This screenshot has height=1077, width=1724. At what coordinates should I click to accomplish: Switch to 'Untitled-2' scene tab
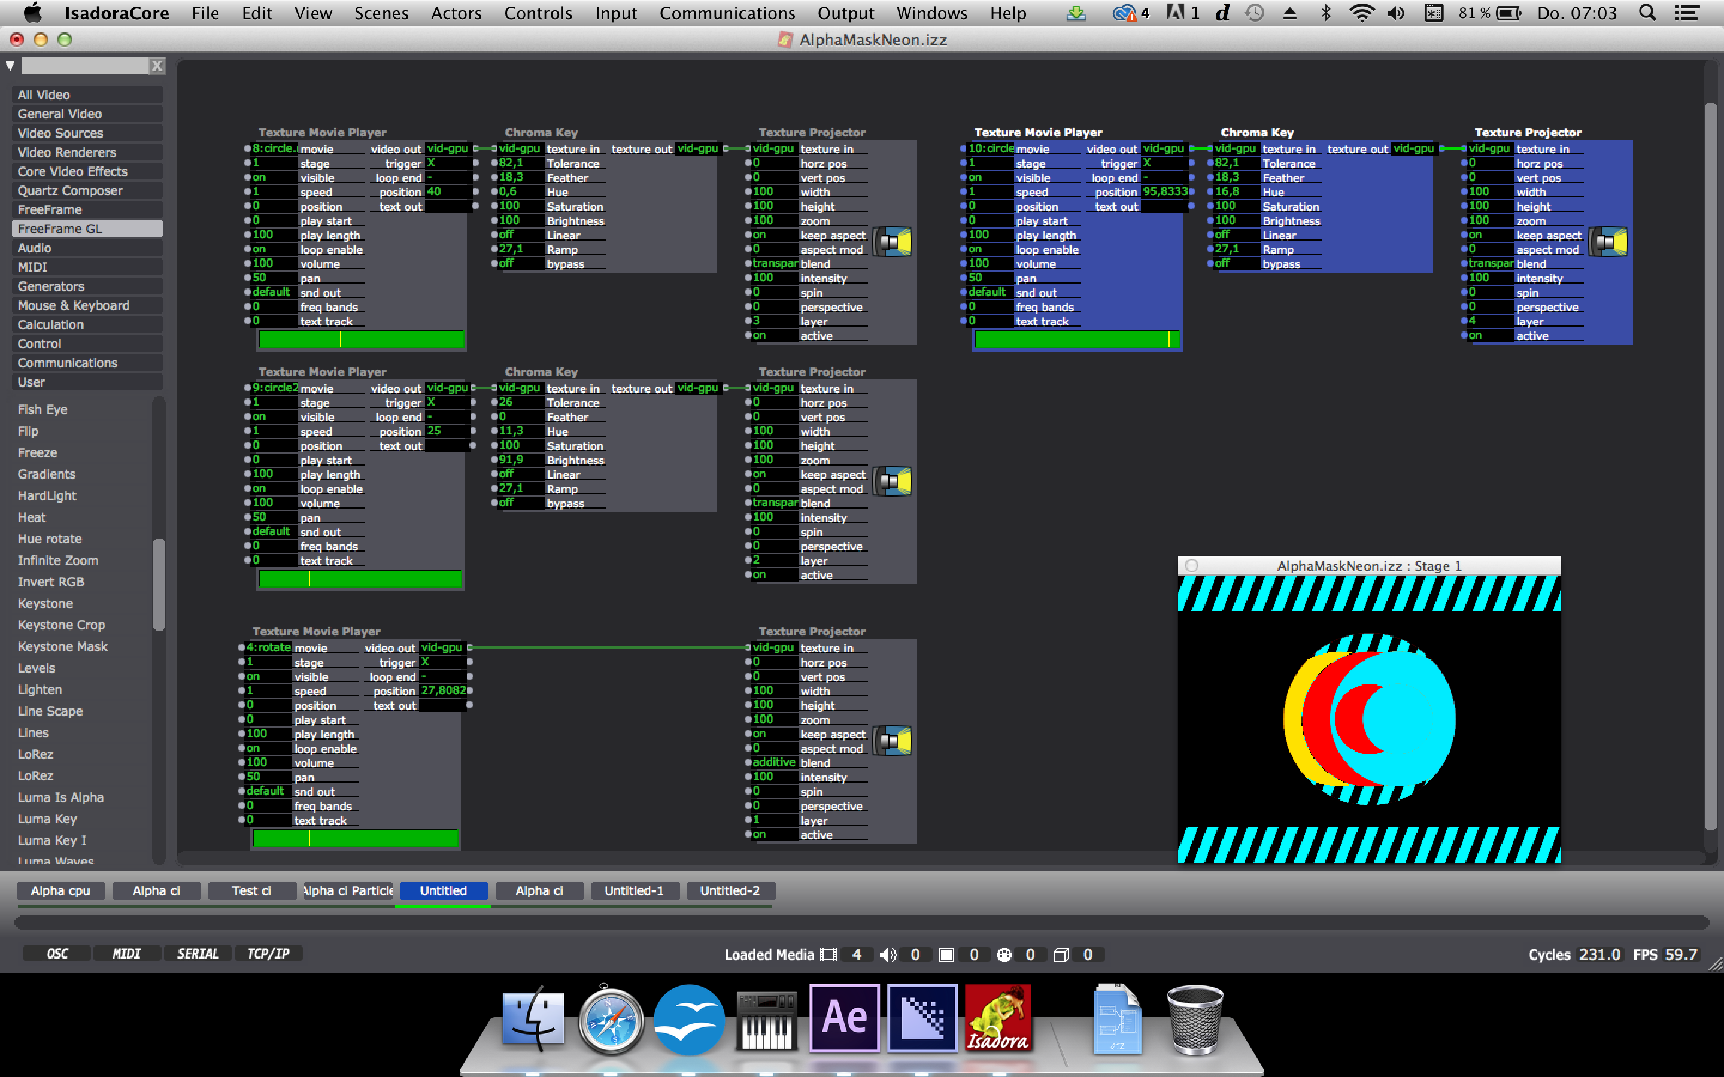click(730, 890)
